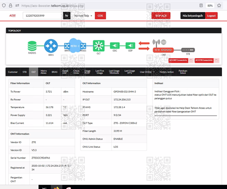Select the OLT tab

pos(34,72)
